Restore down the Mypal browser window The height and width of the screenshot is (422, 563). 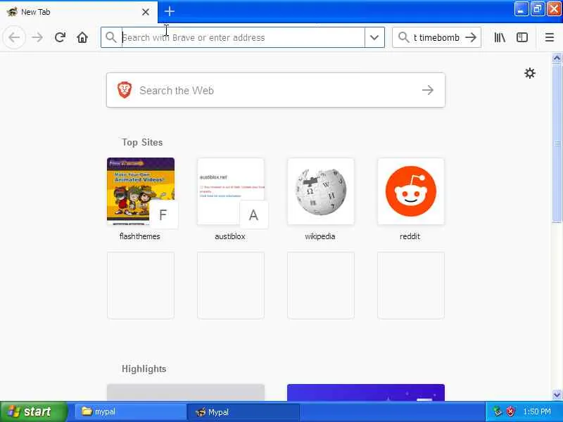point(538,9)
